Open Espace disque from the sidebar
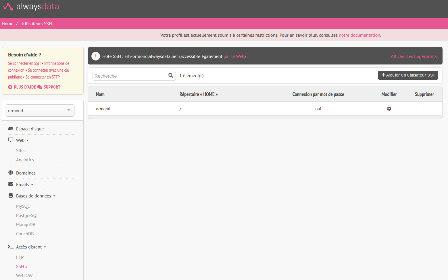448x280 pixels. [30, 129]
